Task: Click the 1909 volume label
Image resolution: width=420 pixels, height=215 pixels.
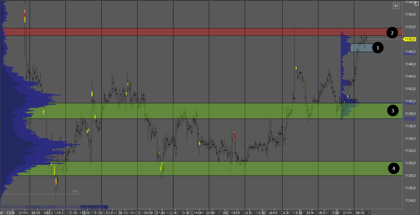Action: (x=353, y=100)
